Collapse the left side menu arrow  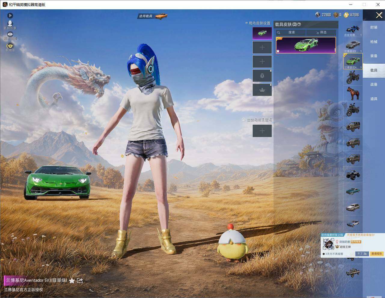click(10, 15)
